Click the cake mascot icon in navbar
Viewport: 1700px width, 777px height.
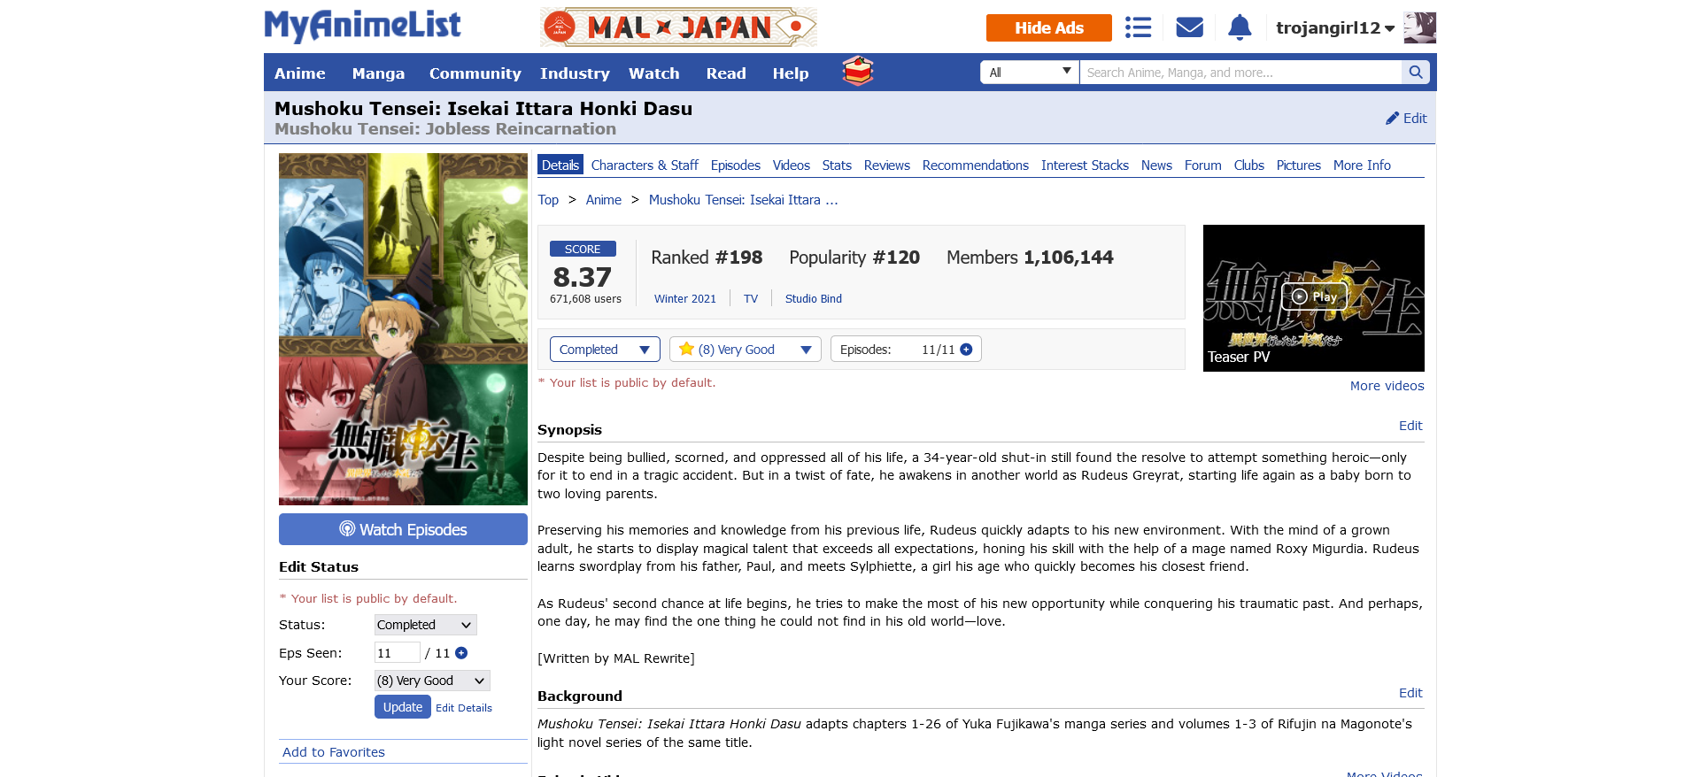[x=857, y=71]
